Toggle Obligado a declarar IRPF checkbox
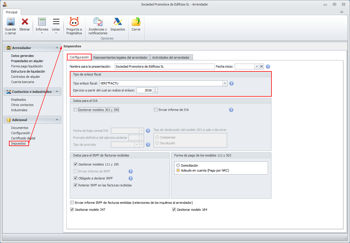This screenshot has width=350, height=243. [x=76, y=178]
